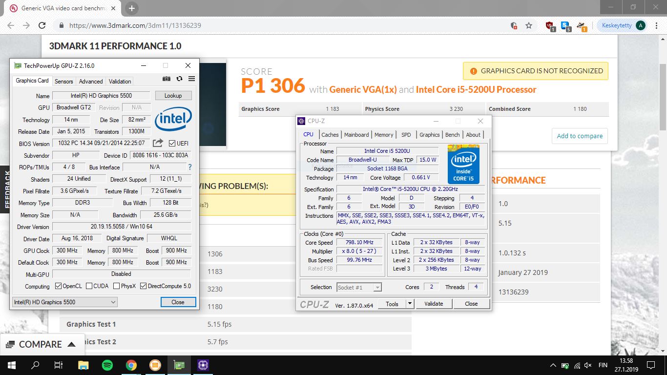Go back in Chrome history
Screen dimensions: 667x375
[11, 25]
